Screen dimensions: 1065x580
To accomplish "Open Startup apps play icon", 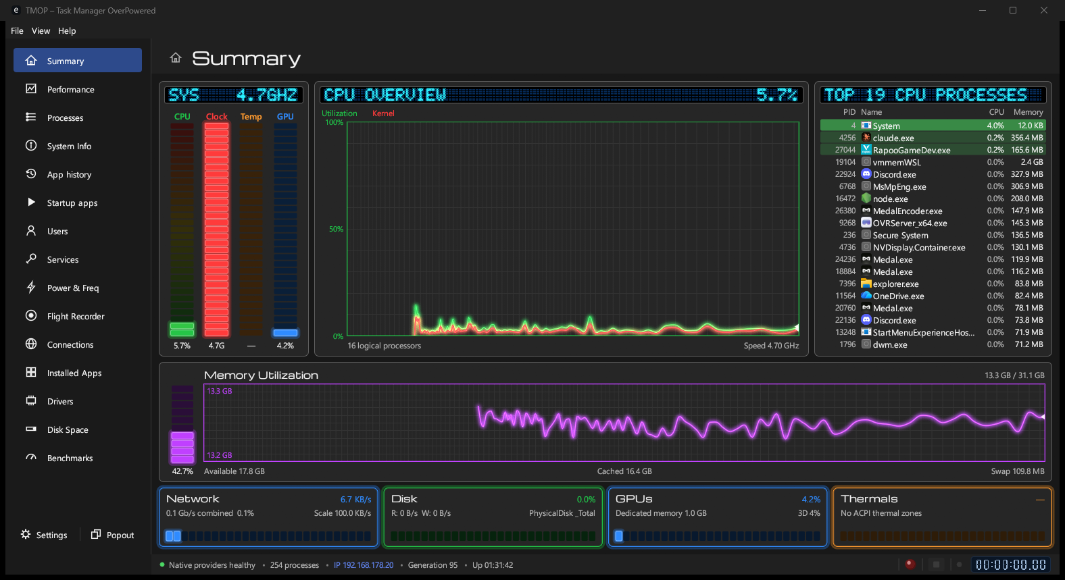I will pos(31,203).
